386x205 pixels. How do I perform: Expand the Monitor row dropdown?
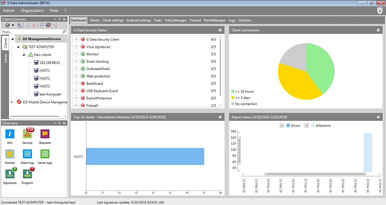click(x=76, y=54)
